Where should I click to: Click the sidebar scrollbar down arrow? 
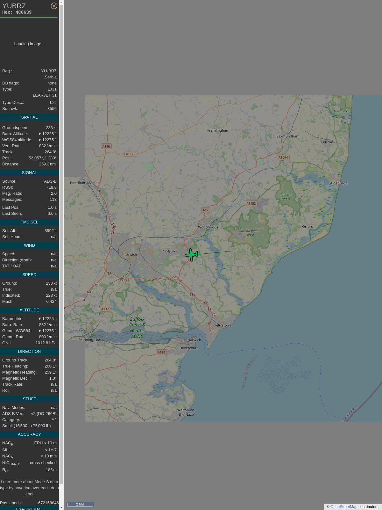[61, 507]
